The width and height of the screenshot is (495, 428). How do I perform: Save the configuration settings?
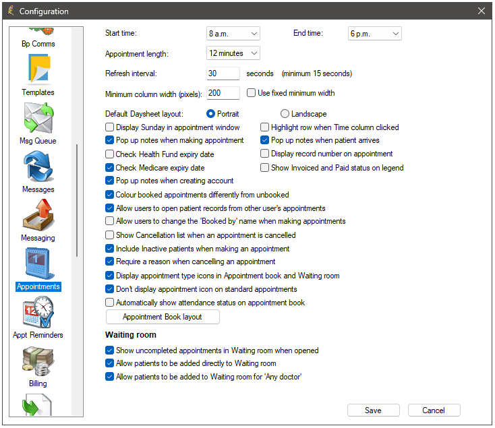[373, 410]
